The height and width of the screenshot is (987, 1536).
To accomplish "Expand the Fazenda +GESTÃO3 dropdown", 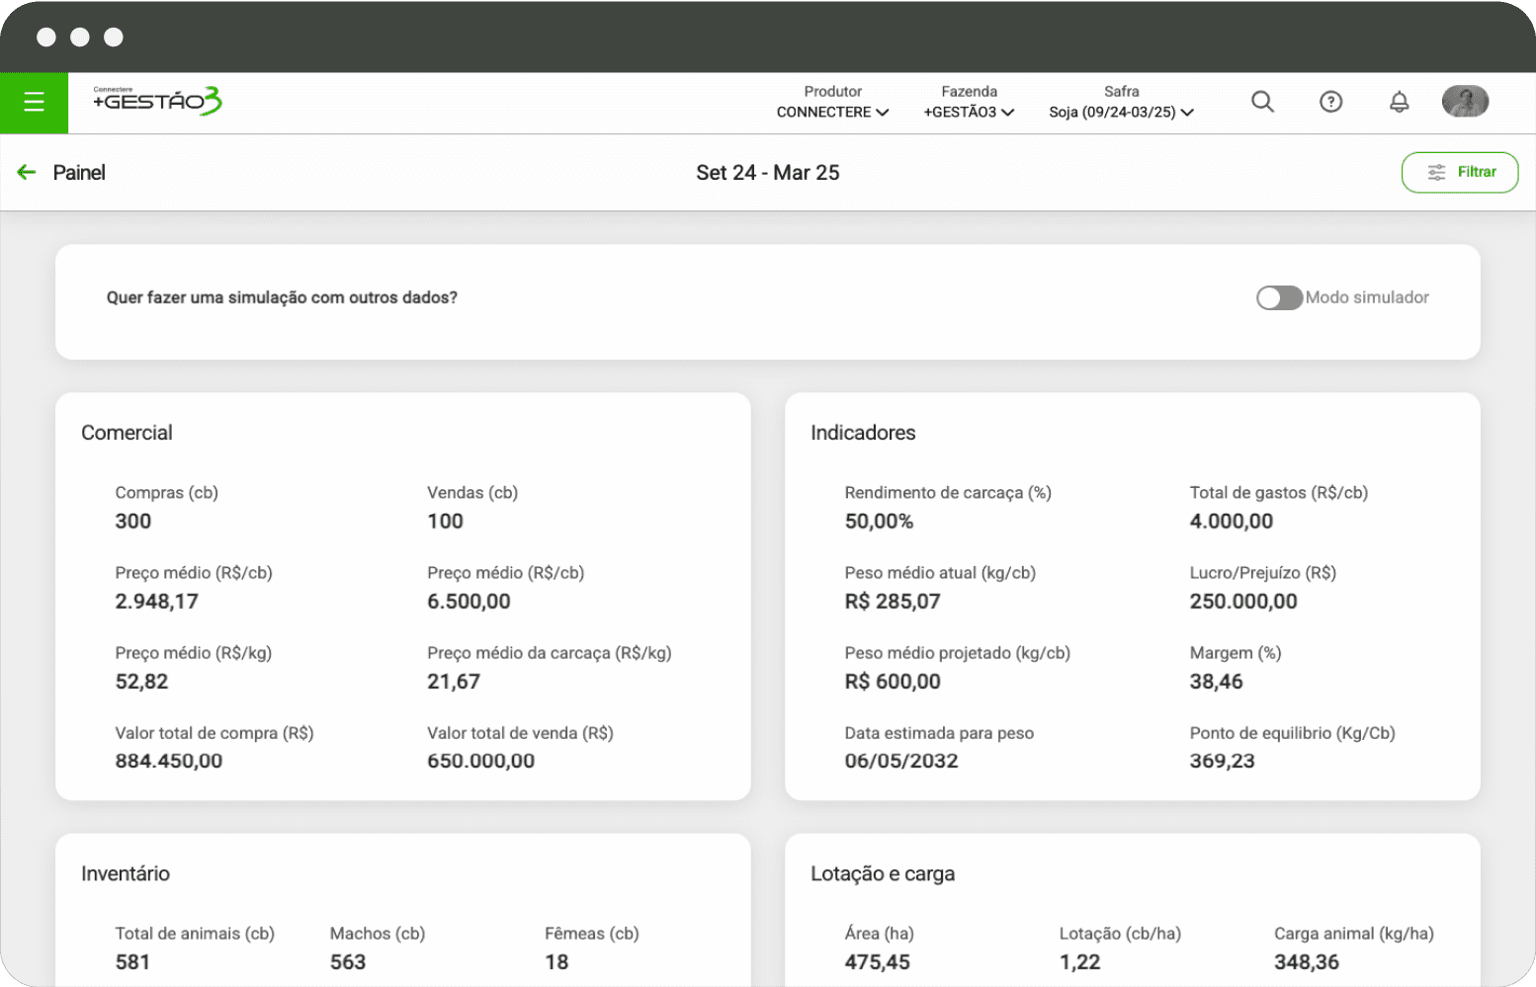I will [x=969, y=112].
